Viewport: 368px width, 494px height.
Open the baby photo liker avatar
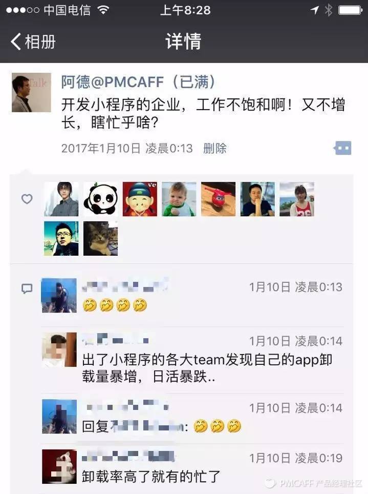[179, 199]
